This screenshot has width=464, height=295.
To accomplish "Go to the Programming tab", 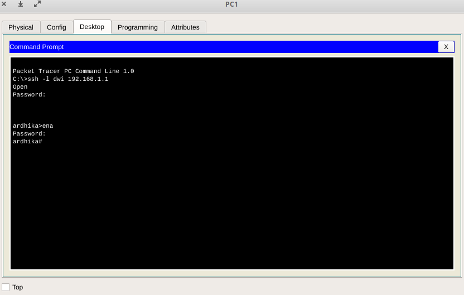I will coord(138,27).
